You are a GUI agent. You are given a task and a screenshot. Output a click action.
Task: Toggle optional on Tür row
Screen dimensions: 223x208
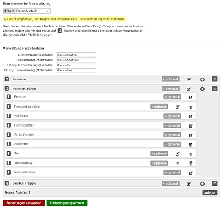159,153
